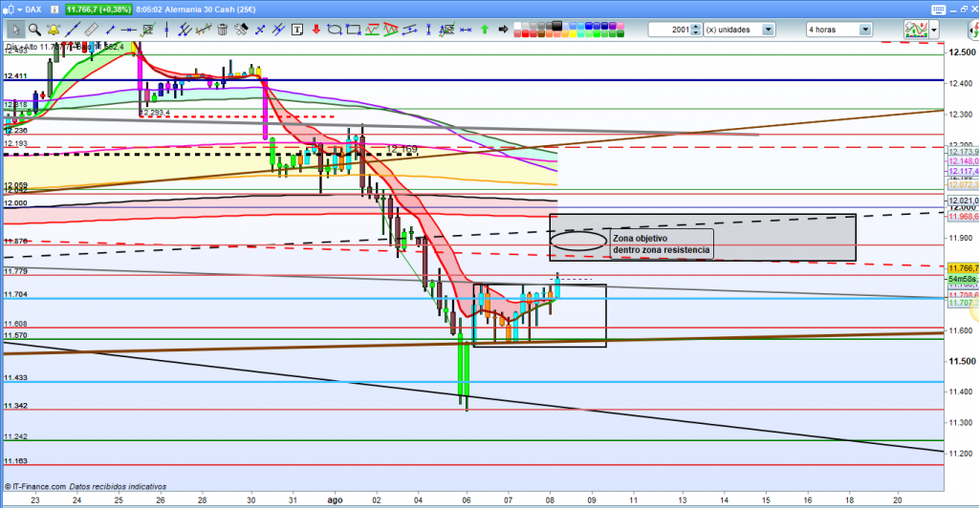The image size is (979, 508).
Task: Click the green up arrow marker tool
Action: (x=484, y=30)
